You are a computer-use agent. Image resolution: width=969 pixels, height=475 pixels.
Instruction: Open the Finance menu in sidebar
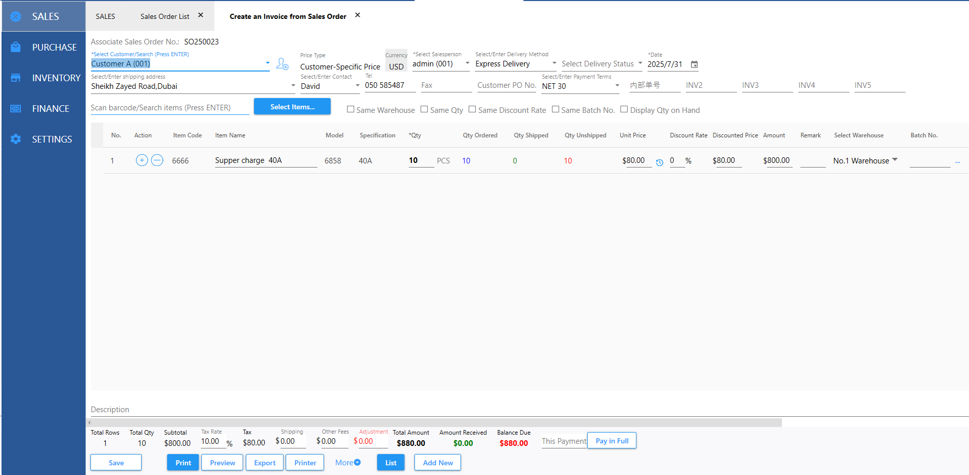[50, 108]
